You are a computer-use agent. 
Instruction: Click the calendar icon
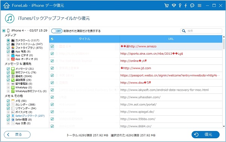(13, 105)
